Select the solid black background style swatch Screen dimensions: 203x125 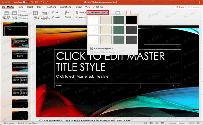(x=131, y=20)
